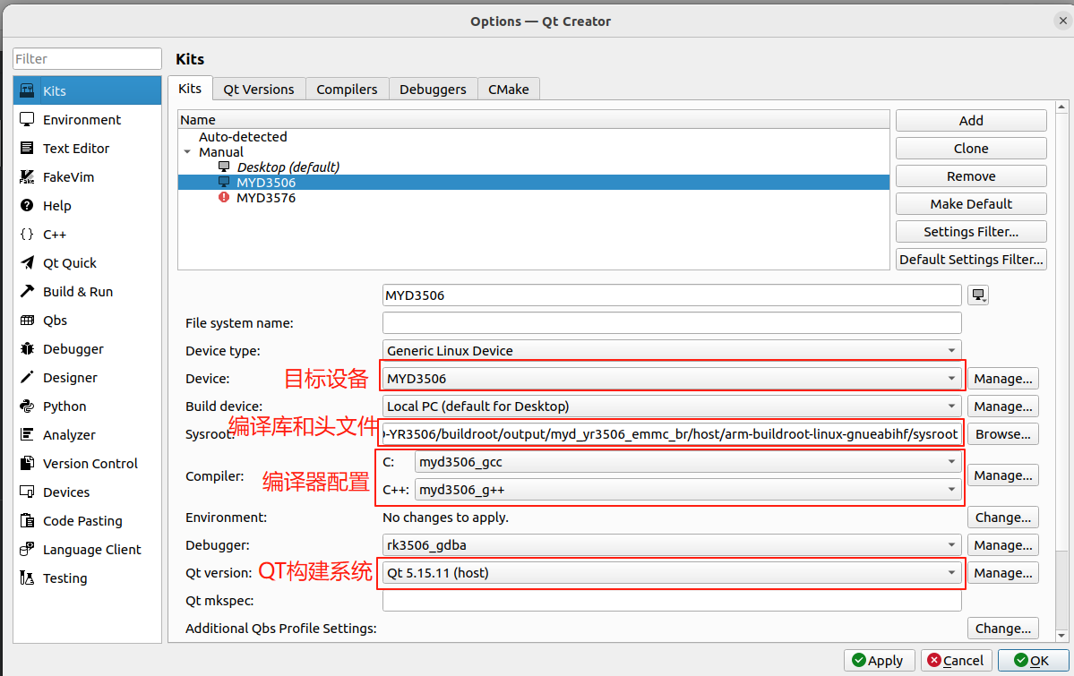Click Change... for Additional Qbs Profile Settings
The width and height of the screenshot is (1074, 676).
1002,628
